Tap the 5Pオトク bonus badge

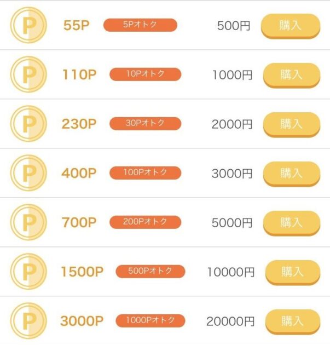tap(140, 25)
